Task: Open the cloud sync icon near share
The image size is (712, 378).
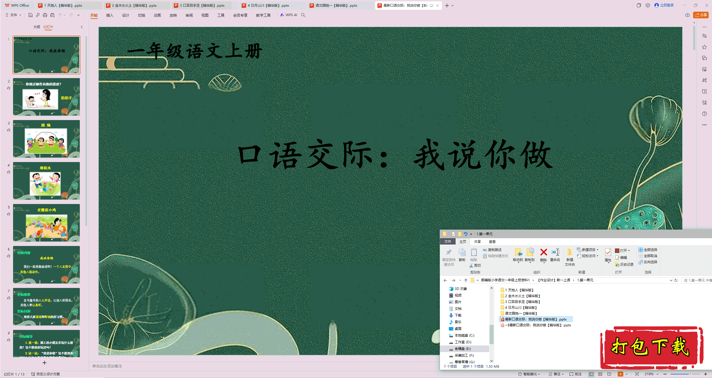Action: coord(688,15)
